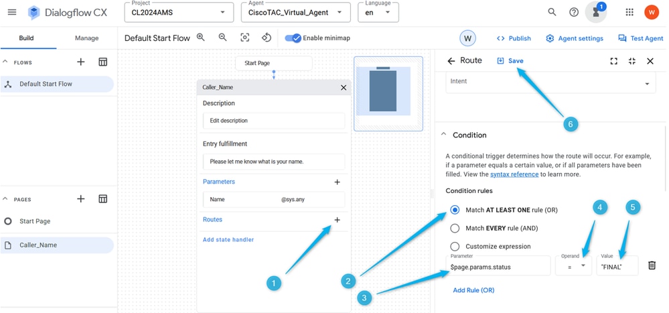669x313 pixels.
Task: Open the notifications icon with badge
Action: pyautogui.click(x=596, y=12)
